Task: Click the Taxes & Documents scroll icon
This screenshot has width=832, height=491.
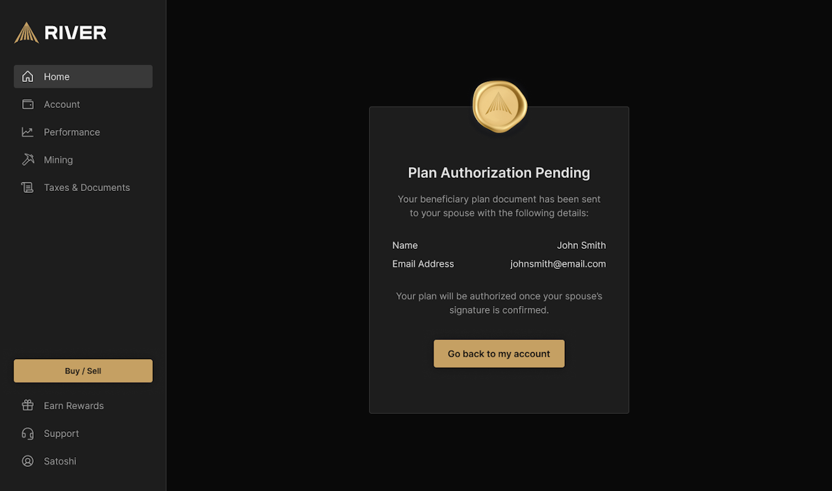Action: (x=27, y=188)
